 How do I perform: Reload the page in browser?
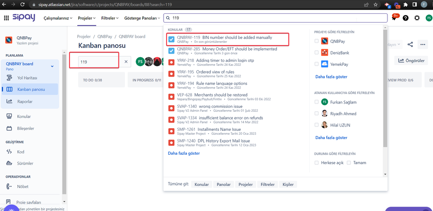click(23, 4)
